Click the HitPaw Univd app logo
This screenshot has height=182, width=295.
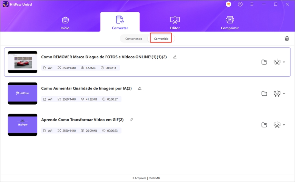click(x=6, y=4)
